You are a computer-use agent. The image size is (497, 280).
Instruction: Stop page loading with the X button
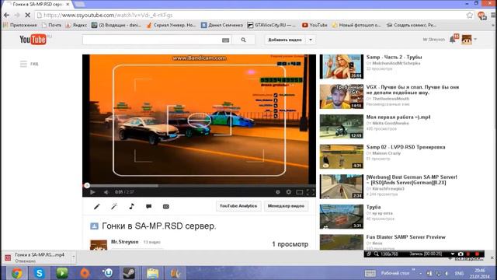click(x=28, y=16)
